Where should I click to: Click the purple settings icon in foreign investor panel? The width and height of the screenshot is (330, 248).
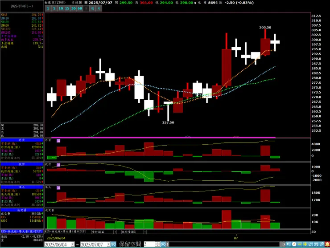(x=58, y=141)
